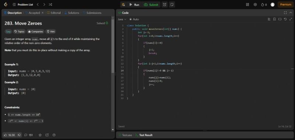Collapse the Code panel chevron
Screen dimensions: 295x140
coord(291,13)
